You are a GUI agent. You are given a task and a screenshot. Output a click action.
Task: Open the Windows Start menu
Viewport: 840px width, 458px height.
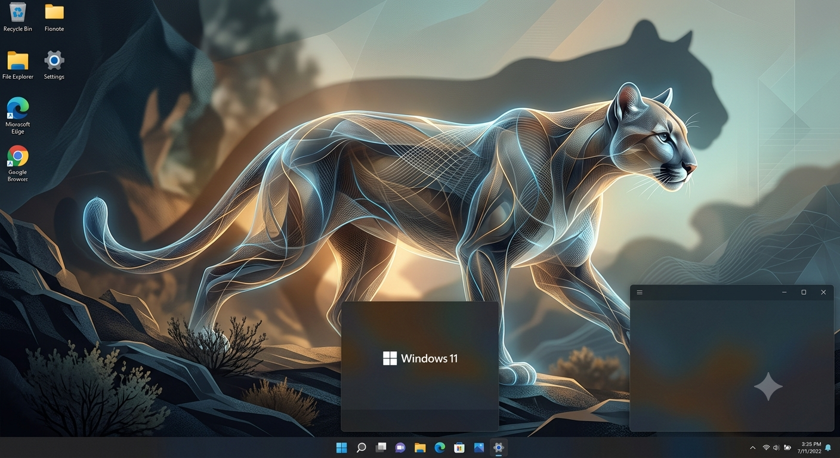click(x=342, y=448)
